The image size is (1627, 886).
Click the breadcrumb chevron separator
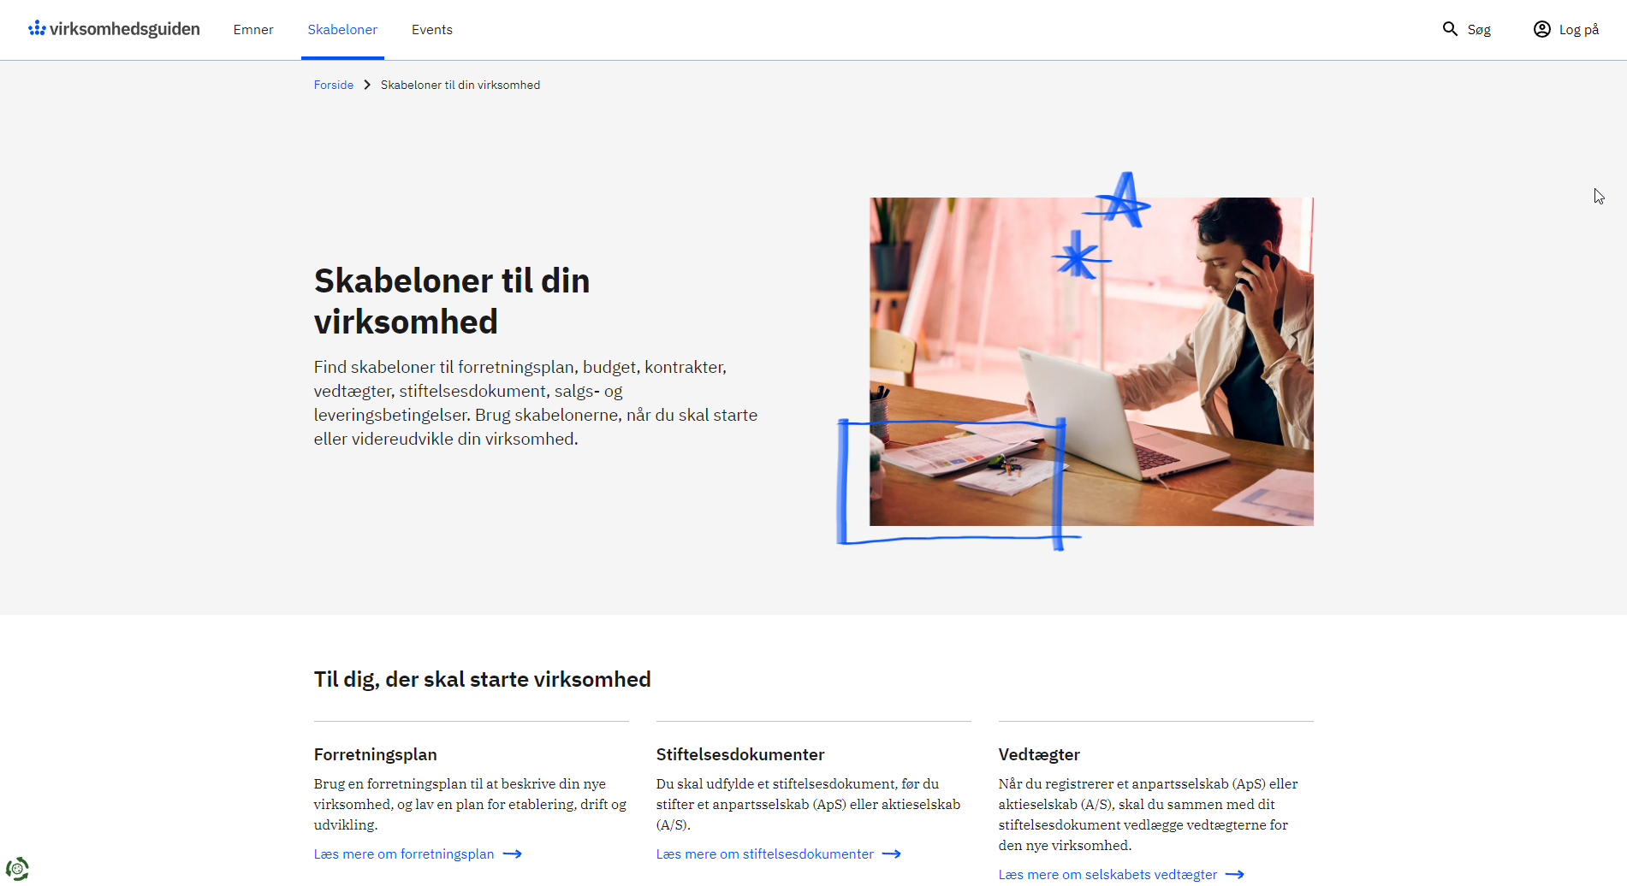coord(367,85)
